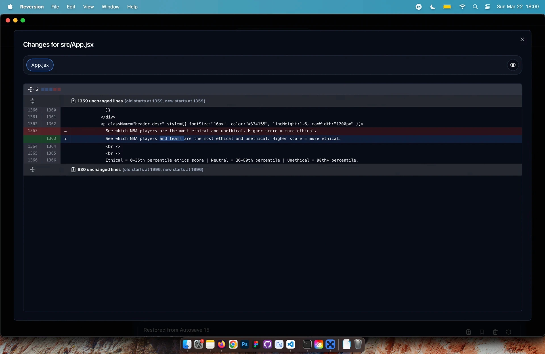
Task: Toggle the eye visibility button
Action: [513, 65]
